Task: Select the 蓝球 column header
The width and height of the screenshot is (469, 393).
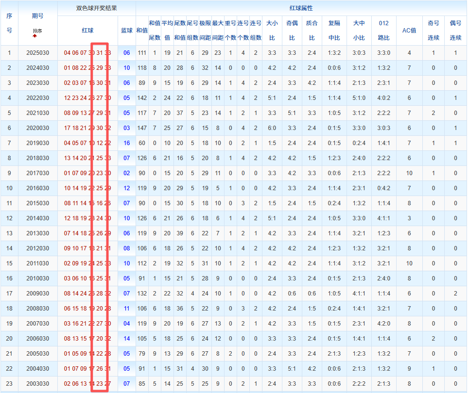Action: [x=126, y=30]
